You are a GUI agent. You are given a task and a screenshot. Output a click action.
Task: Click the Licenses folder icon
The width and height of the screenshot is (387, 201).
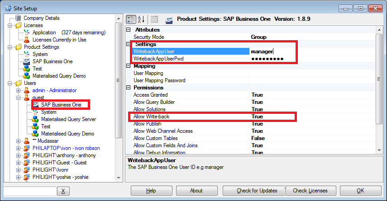click(x=18, y=25)
